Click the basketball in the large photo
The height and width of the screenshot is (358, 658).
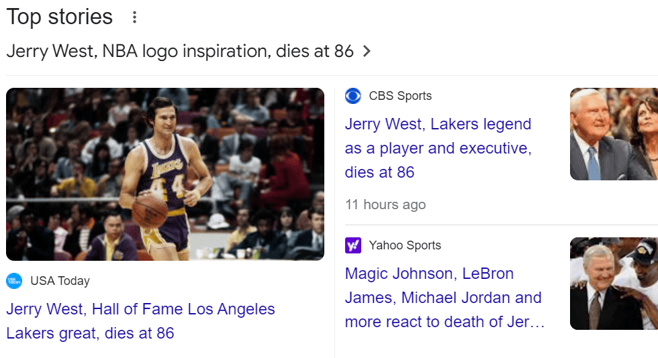tap(150, 211)
